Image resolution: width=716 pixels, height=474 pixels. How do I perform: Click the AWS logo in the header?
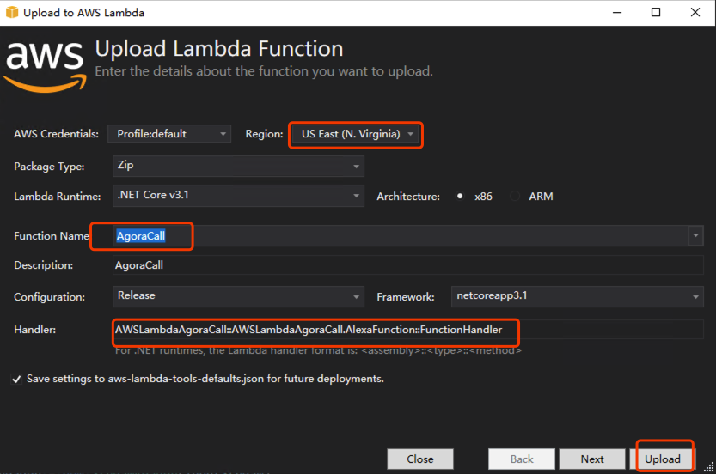click(45, 66)
